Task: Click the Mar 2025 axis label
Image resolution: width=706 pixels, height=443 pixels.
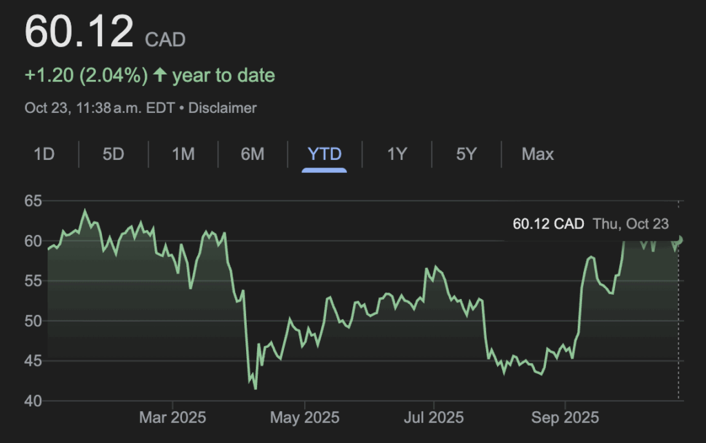Action: click(x=172, y=418)
